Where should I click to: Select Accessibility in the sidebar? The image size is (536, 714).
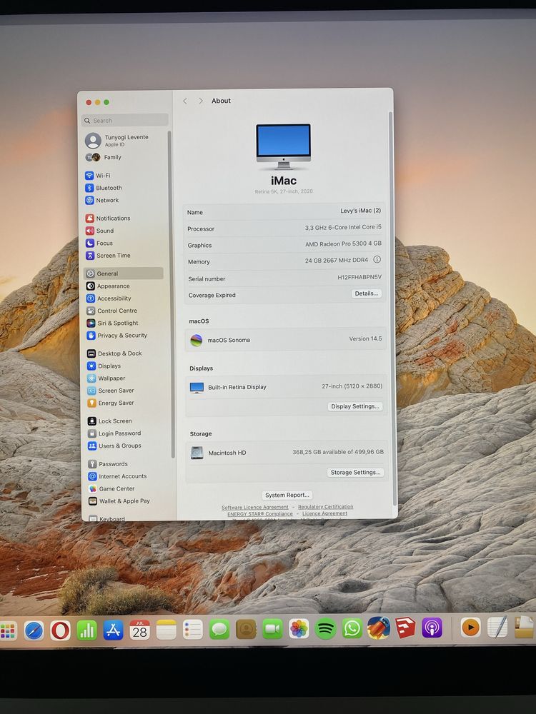point(109,298)
